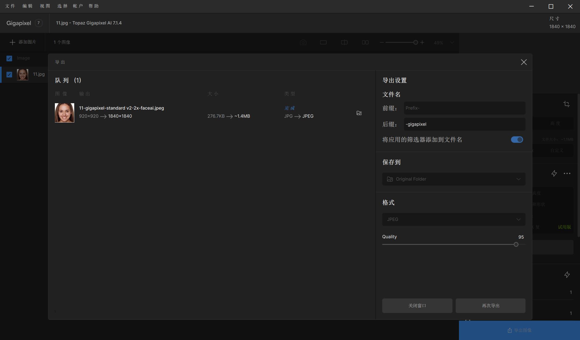Click the 导出图像 button

coord(519,330)
